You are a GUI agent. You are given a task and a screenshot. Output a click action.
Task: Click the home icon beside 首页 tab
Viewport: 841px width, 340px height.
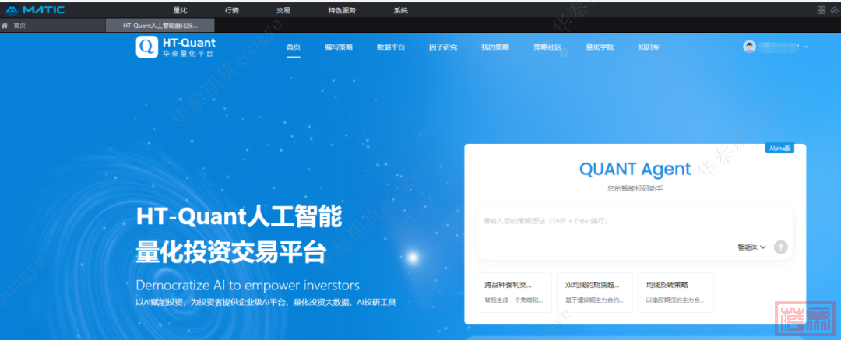5,26
